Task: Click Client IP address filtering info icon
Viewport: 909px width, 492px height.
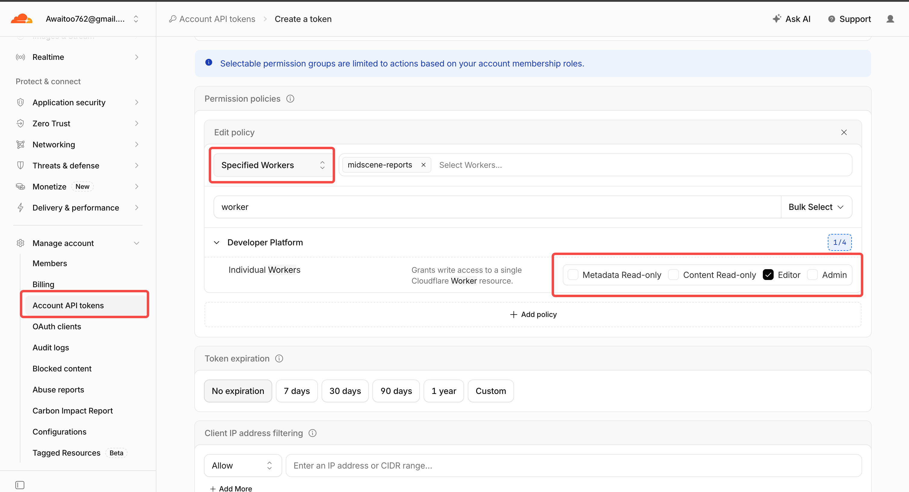Action: click(x=313, y=433)
